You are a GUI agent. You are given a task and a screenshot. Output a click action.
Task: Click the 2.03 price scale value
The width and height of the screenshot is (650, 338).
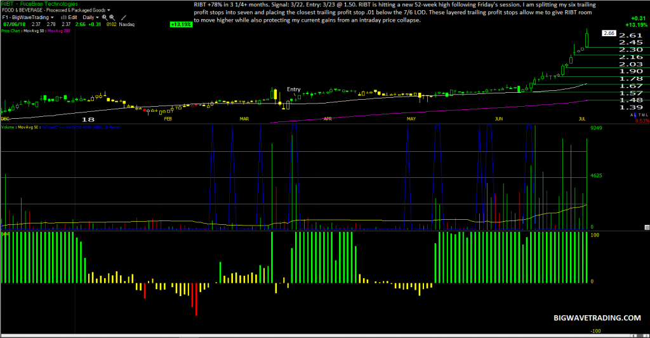click(630, 64)
